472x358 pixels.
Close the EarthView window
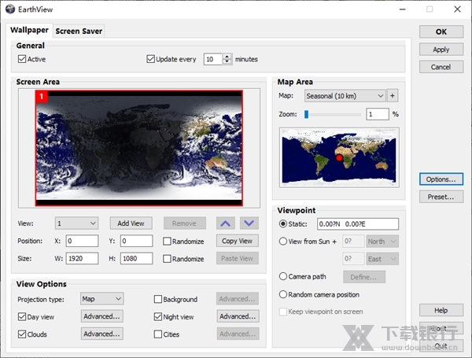(457, 9)
